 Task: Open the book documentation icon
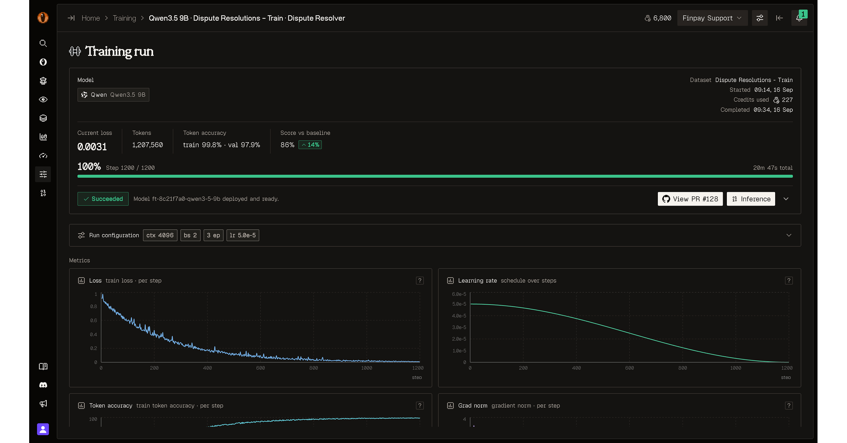43,367
